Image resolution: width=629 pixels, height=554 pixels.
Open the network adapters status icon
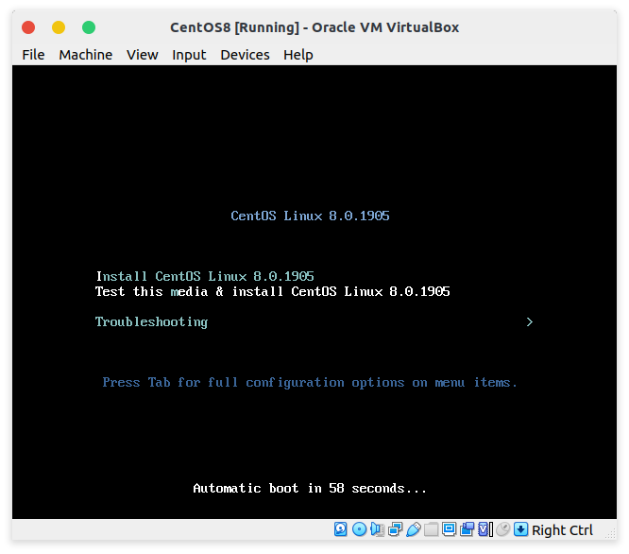click(396, 529)
